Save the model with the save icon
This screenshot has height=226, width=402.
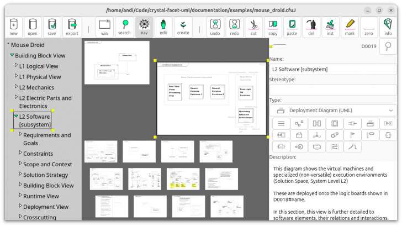tap(52, 27)
